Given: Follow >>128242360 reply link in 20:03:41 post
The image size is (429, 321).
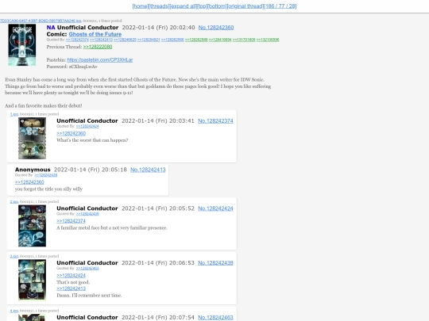Looking at the screenshot, I should coord(71,133).
